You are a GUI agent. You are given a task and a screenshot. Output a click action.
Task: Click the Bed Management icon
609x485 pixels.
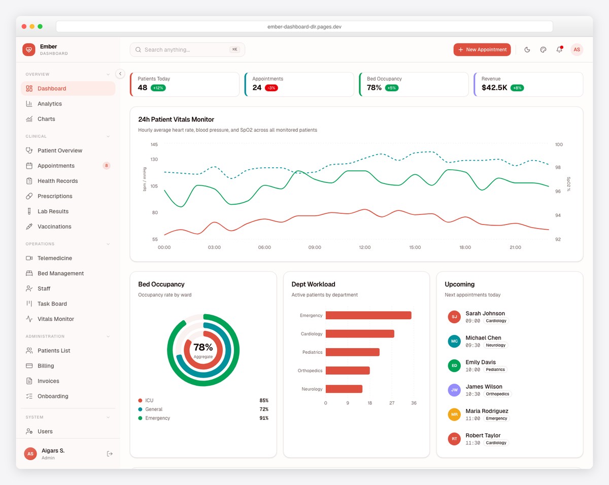pos(30,273)
